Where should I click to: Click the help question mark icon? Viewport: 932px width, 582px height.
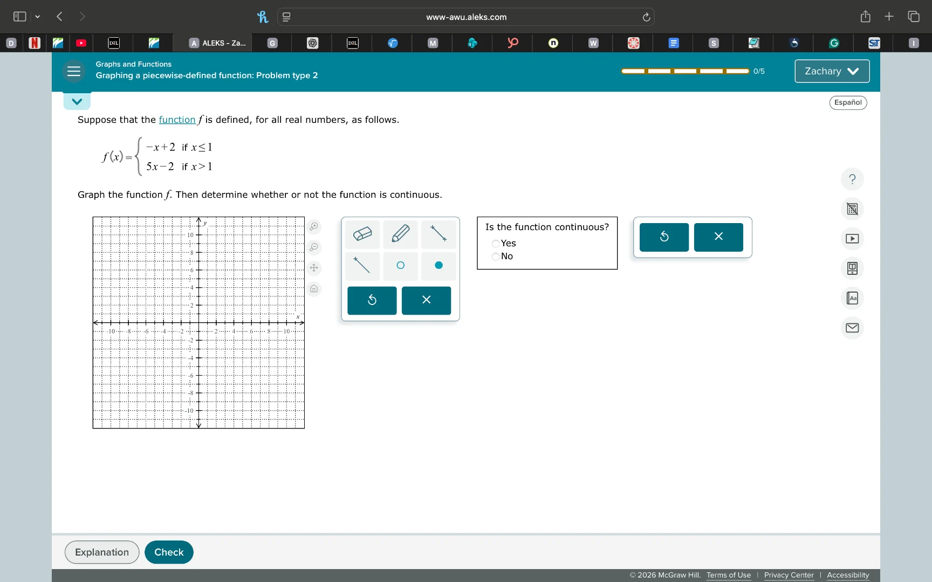[851, 179]
